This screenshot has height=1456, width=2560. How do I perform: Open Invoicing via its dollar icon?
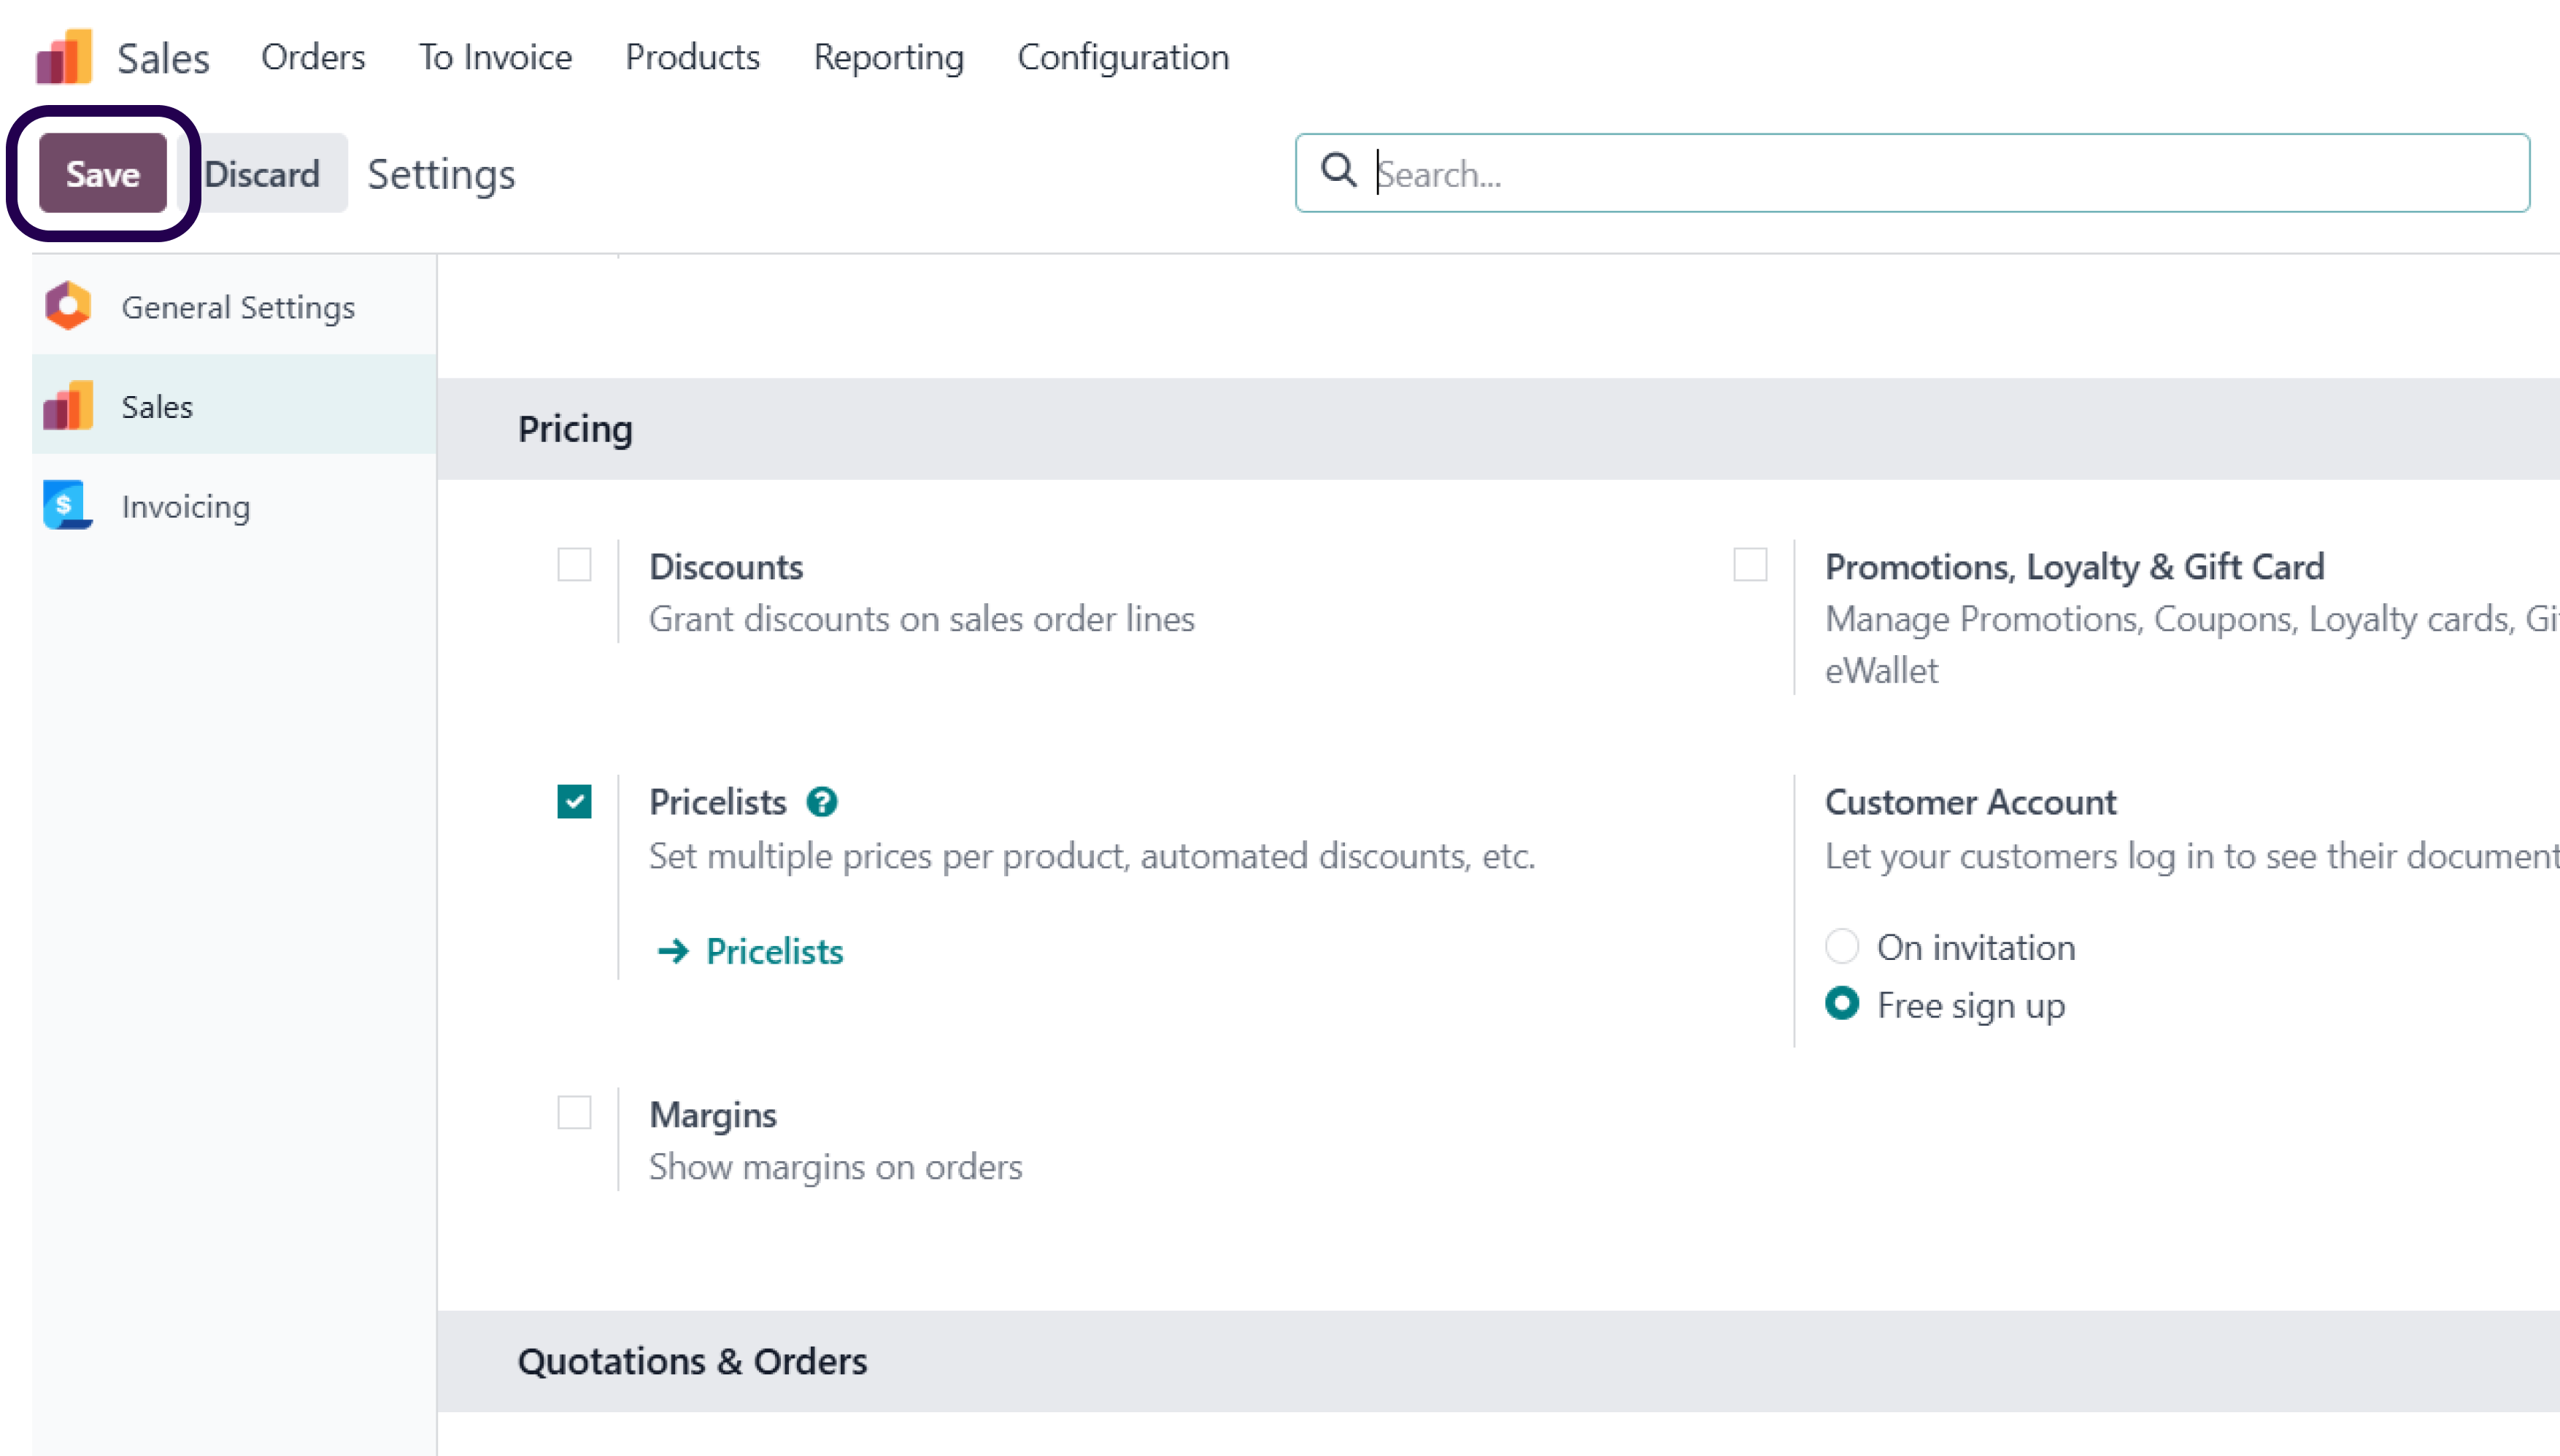[68, 506]
